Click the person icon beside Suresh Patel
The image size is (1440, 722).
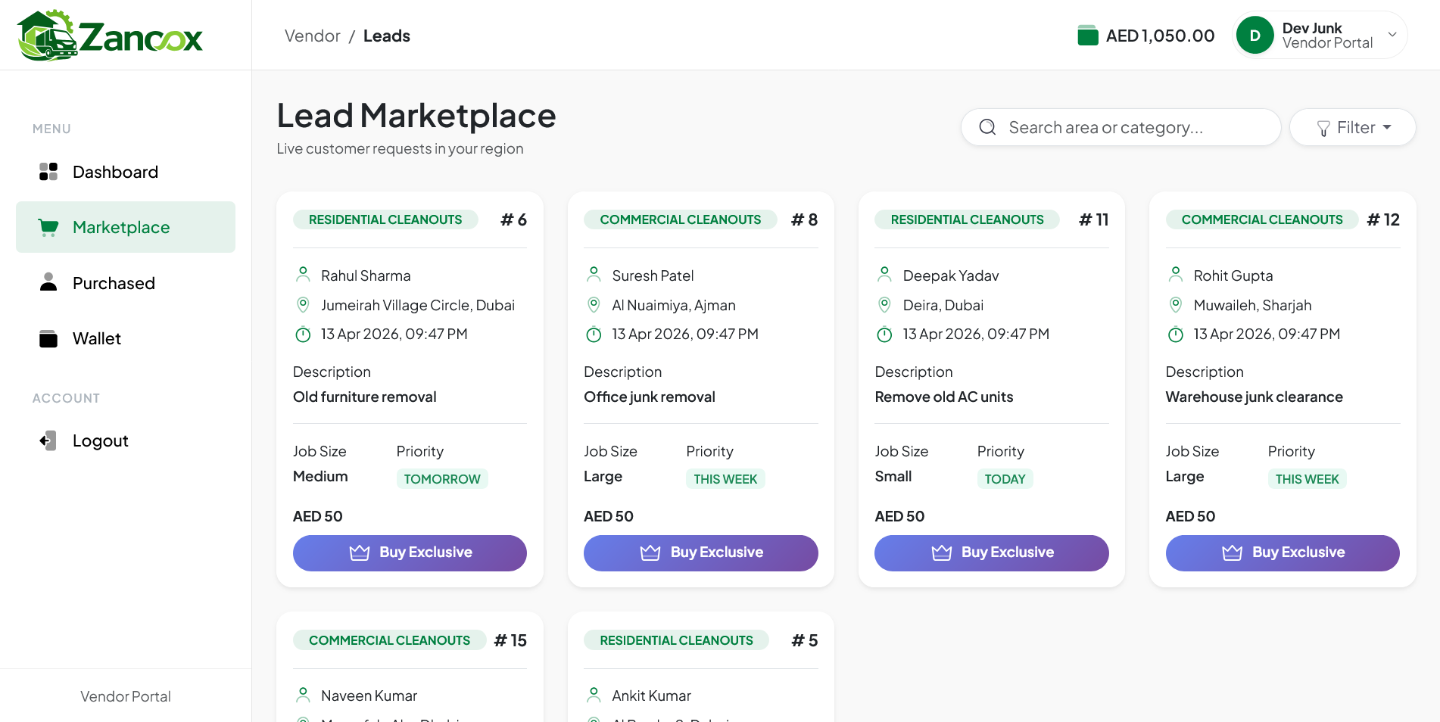click(594, 275)
